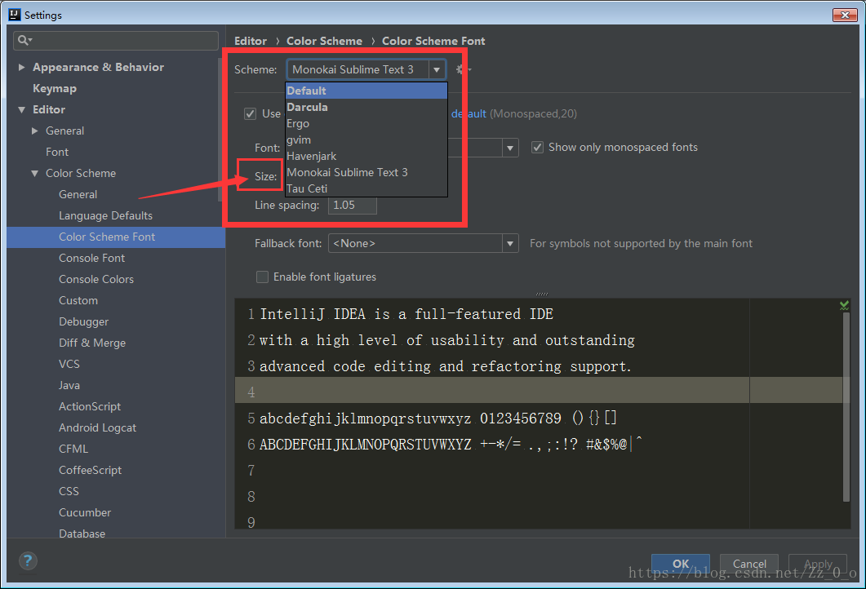
Task: Open CoffeeScript color settings
Action: click(90, 471)
